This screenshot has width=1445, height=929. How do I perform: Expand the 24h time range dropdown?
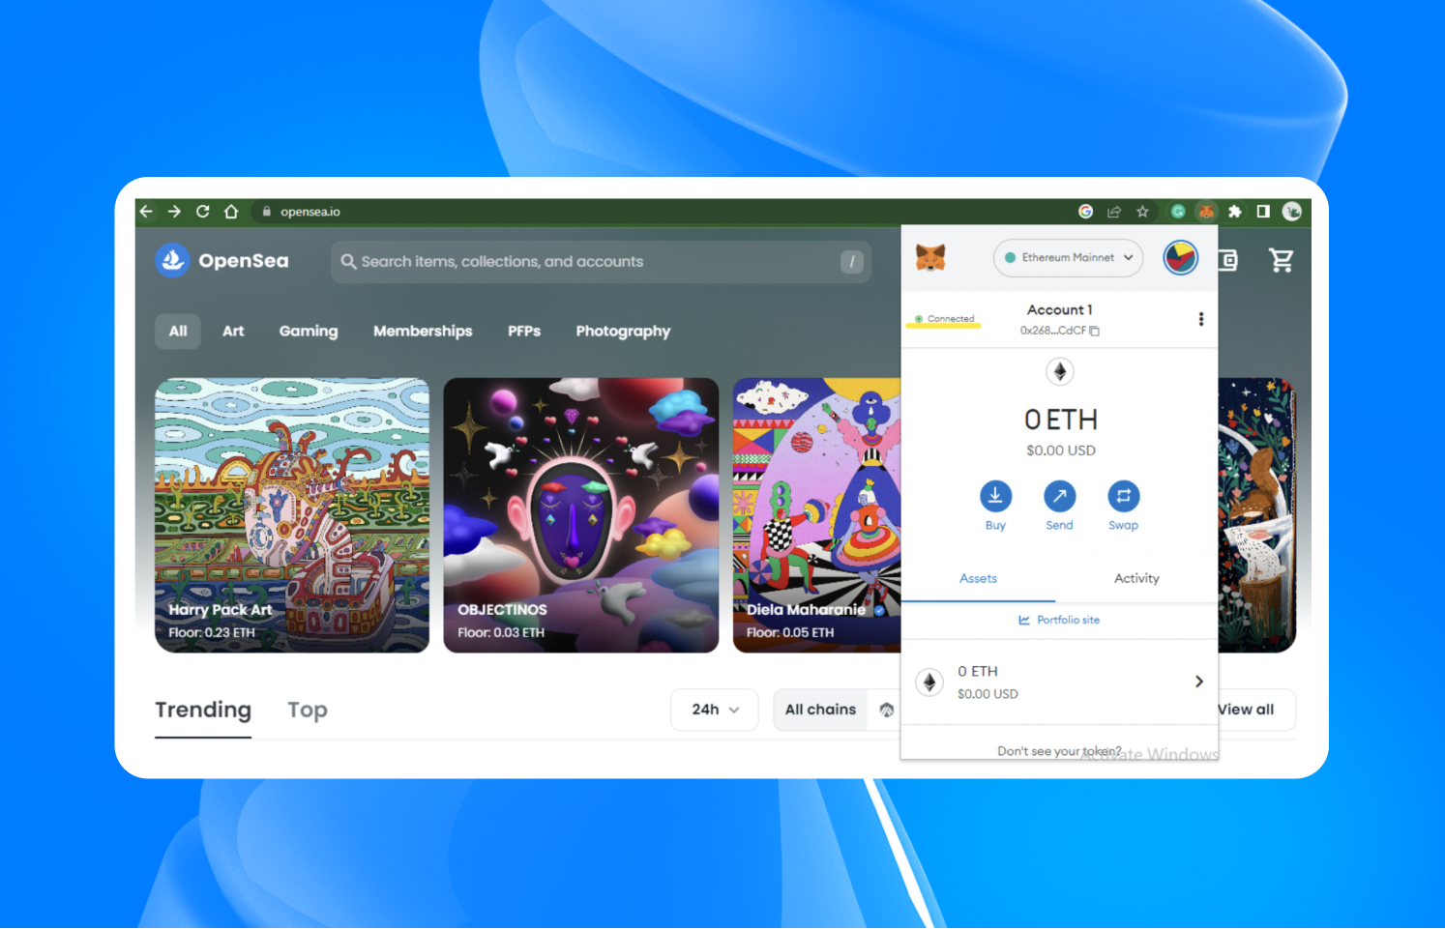(x=715, y=710)
